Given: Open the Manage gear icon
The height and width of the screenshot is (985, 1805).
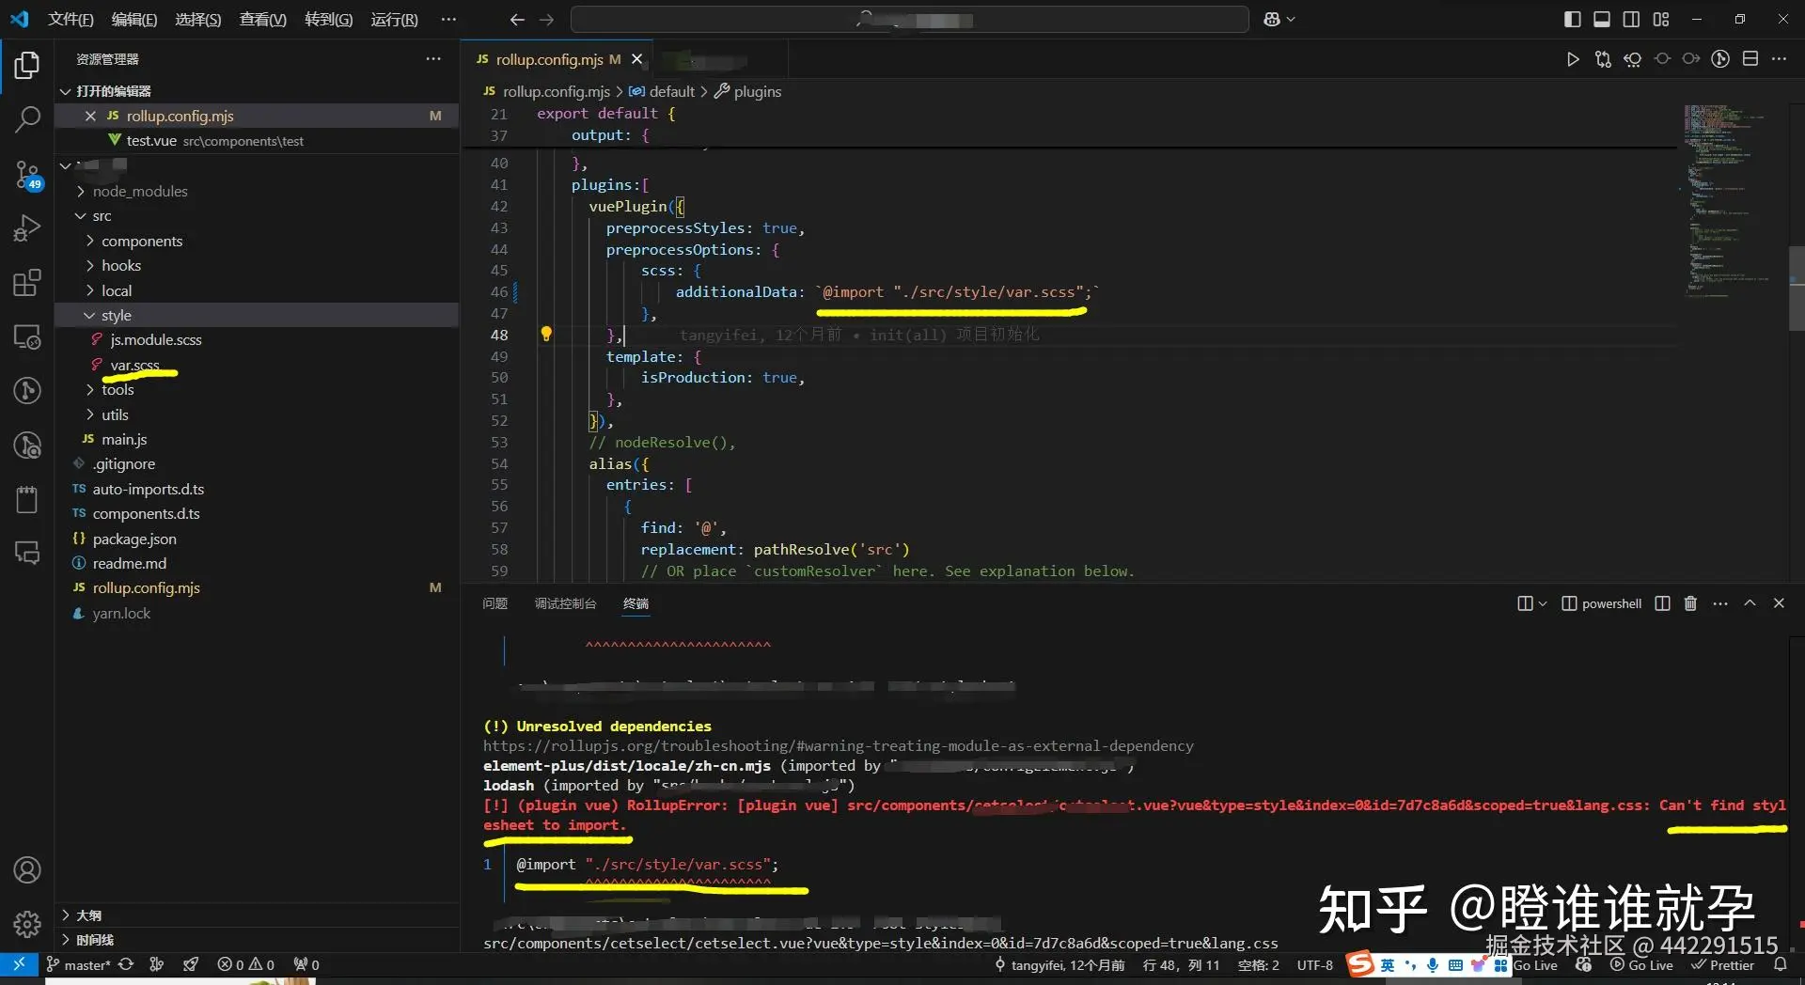Looking at the screenshot, I should (x=27, y=924).
